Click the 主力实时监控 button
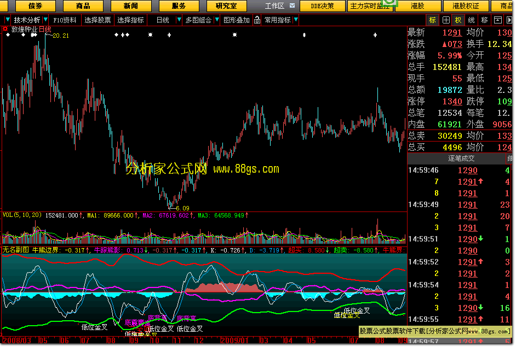516x347 pixels. coord(370,6)
